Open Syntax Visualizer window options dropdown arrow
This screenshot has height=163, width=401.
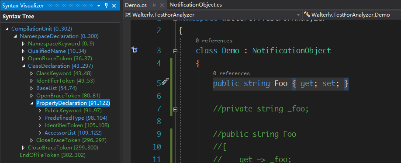tap(98, 6)
